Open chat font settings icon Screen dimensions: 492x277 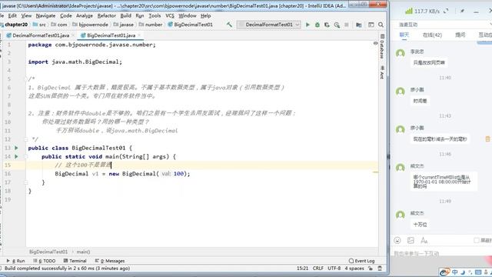click(424, 240)
